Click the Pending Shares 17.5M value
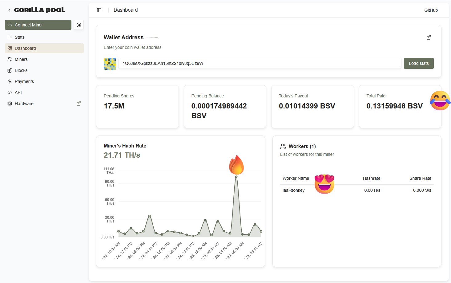The height and width of the screenshot is (283, 451). pos(114,106)
